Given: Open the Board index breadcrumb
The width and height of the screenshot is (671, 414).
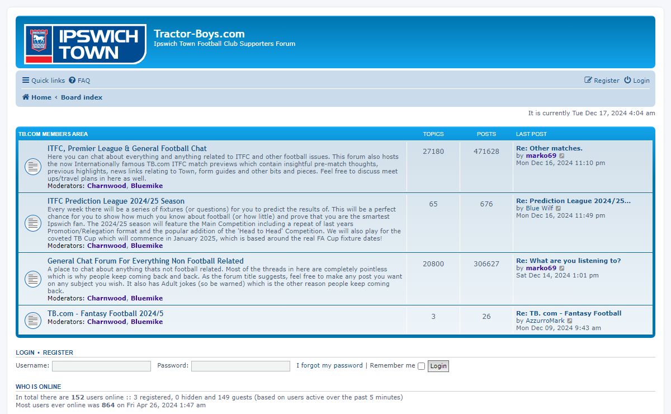Looking at the screenshot, I should [x=82, y=97].
